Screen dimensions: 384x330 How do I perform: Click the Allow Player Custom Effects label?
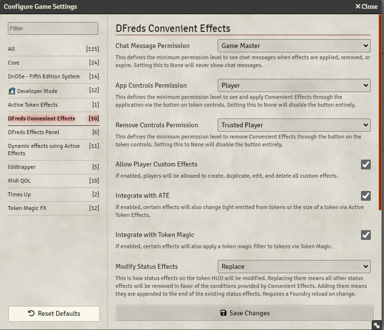(157, 164)
